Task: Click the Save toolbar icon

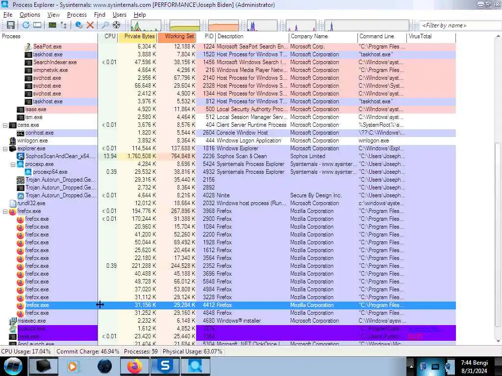Action: [11, 25]
